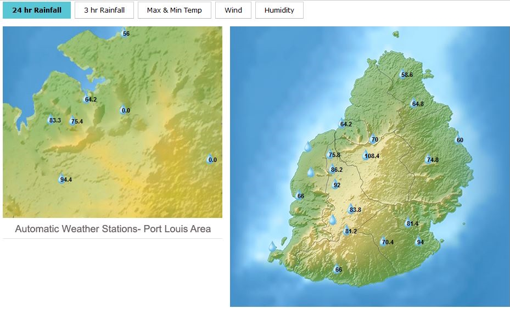Click the 64.8 raindrop in the northeast
Viewport: 510px width, 314px height.
414,103
